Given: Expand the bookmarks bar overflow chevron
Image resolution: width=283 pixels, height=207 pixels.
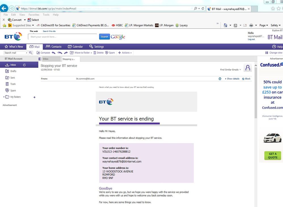Looking at the screenshot, I should [217, 23].
